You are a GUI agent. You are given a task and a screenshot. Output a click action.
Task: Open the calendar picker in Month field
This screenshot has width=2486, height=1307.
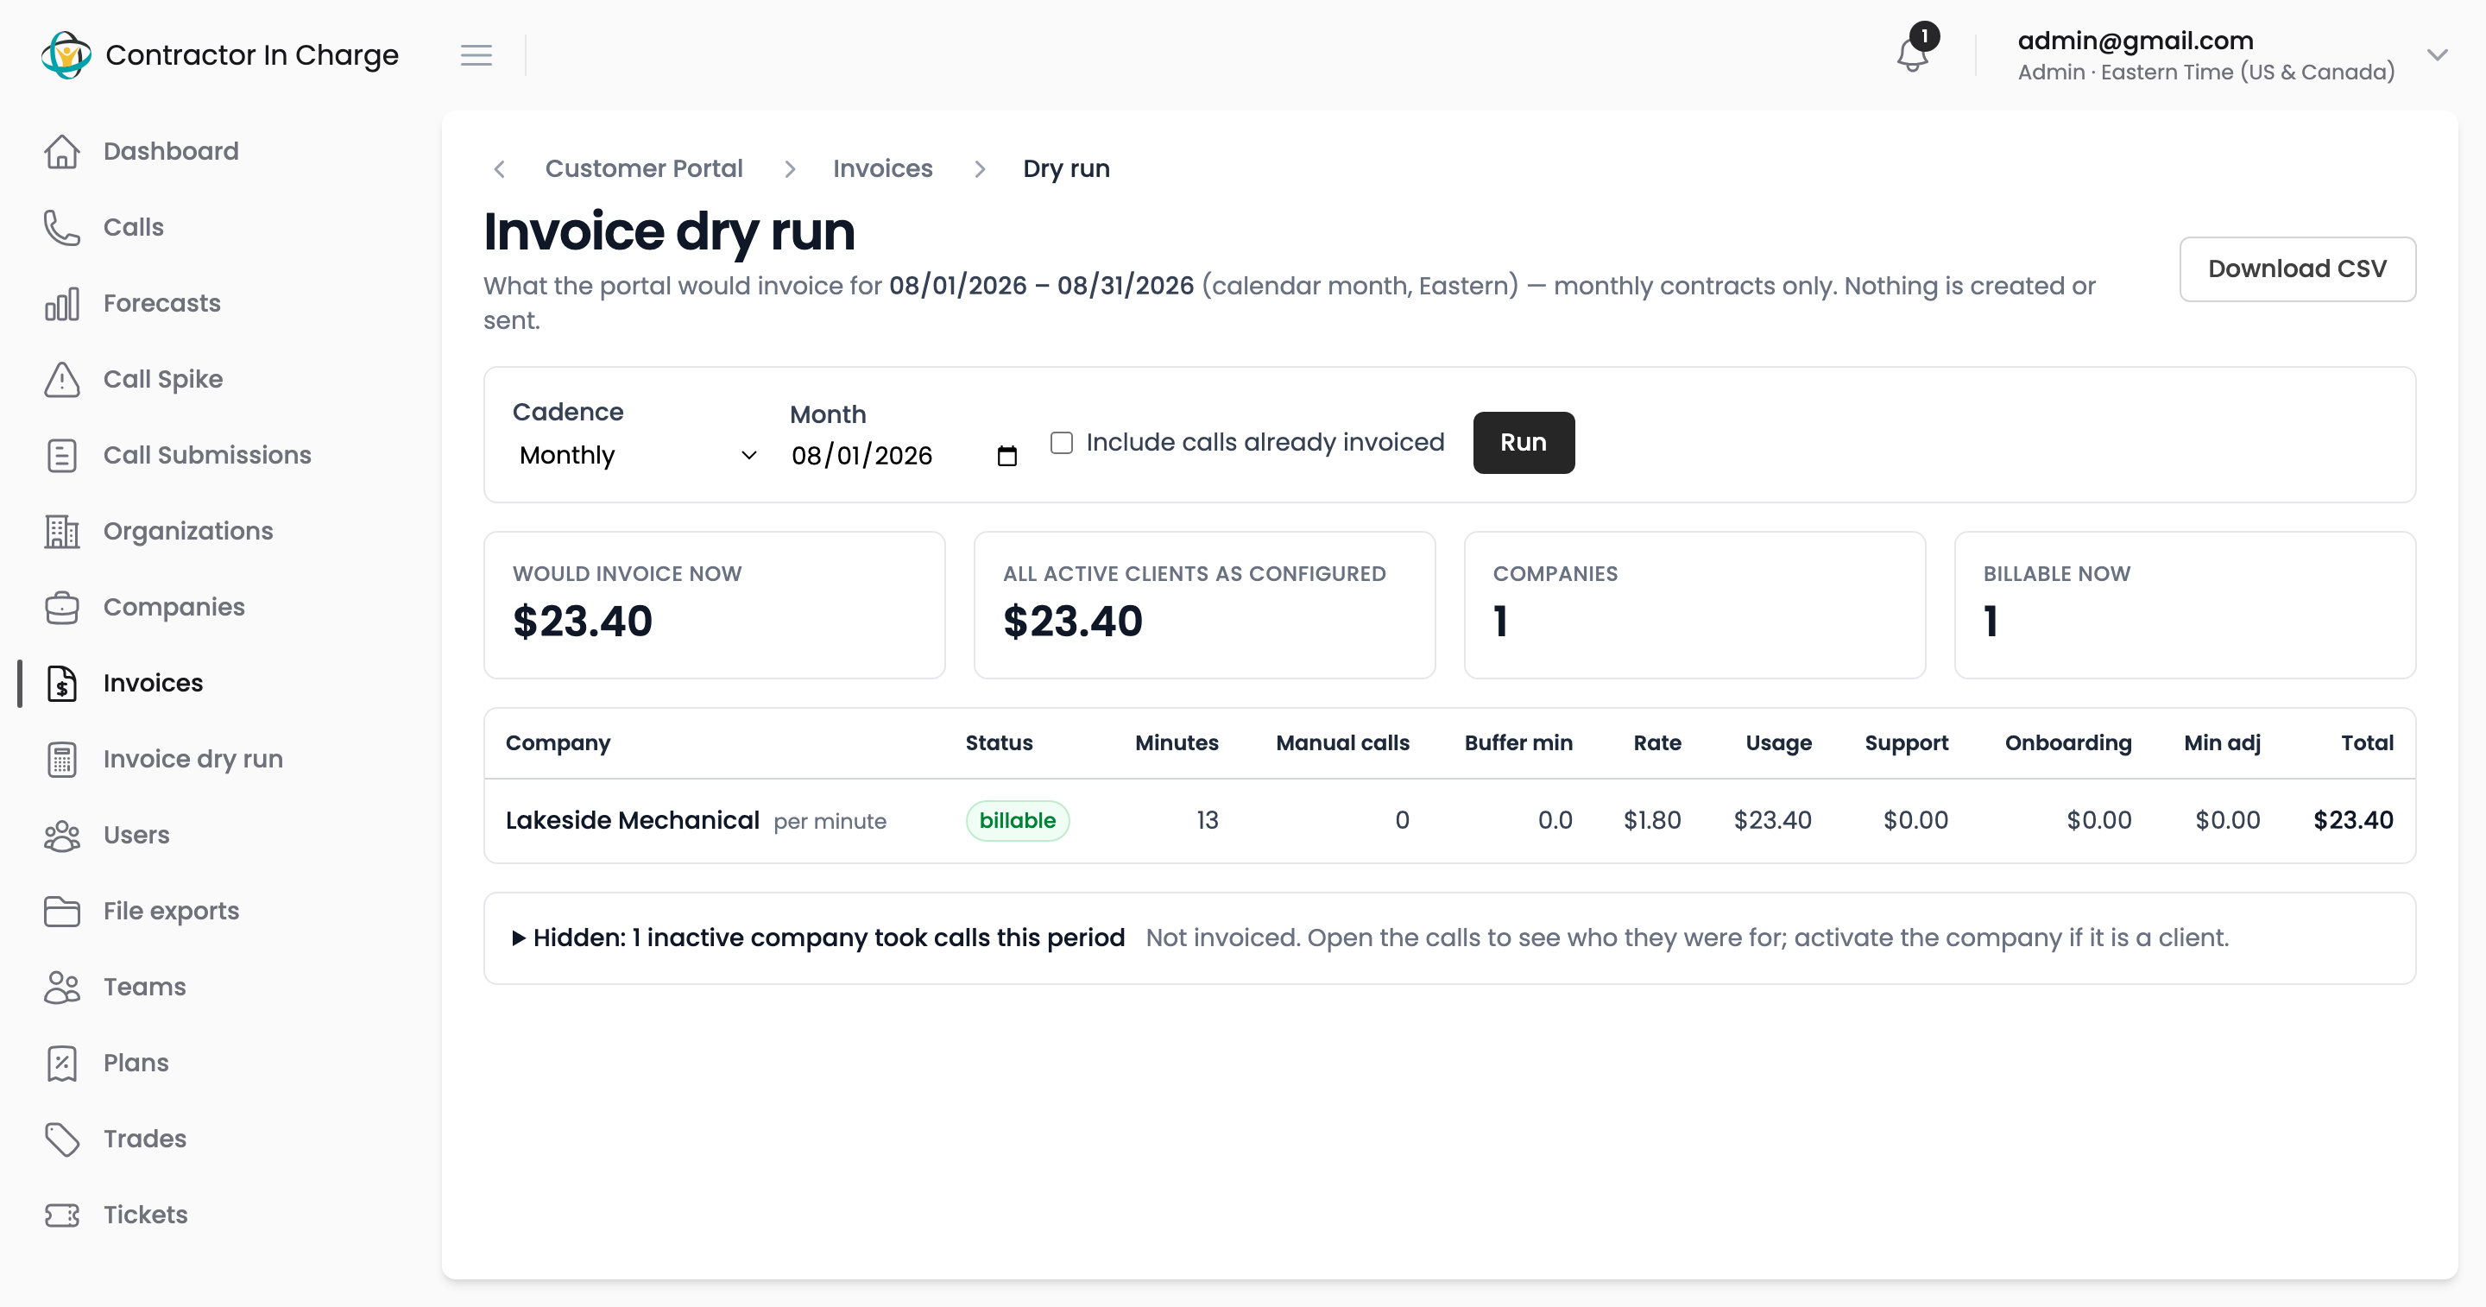tap(1006, 456)
